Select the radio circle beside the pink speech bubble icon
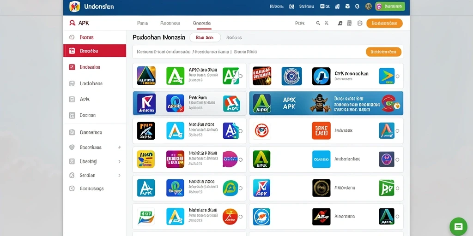This screenshot has width=473, height=236. coord(240,159)
